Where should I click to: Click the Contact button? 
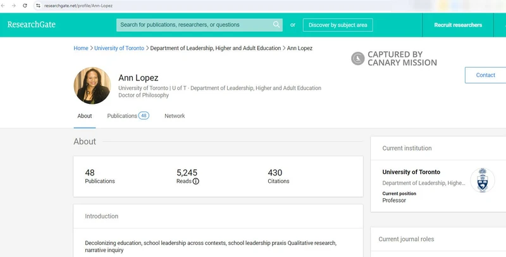[x=485, y=75]
